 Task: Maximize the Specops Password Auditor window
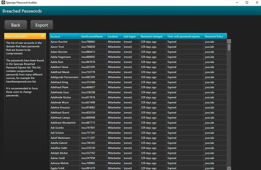(247, 3)
